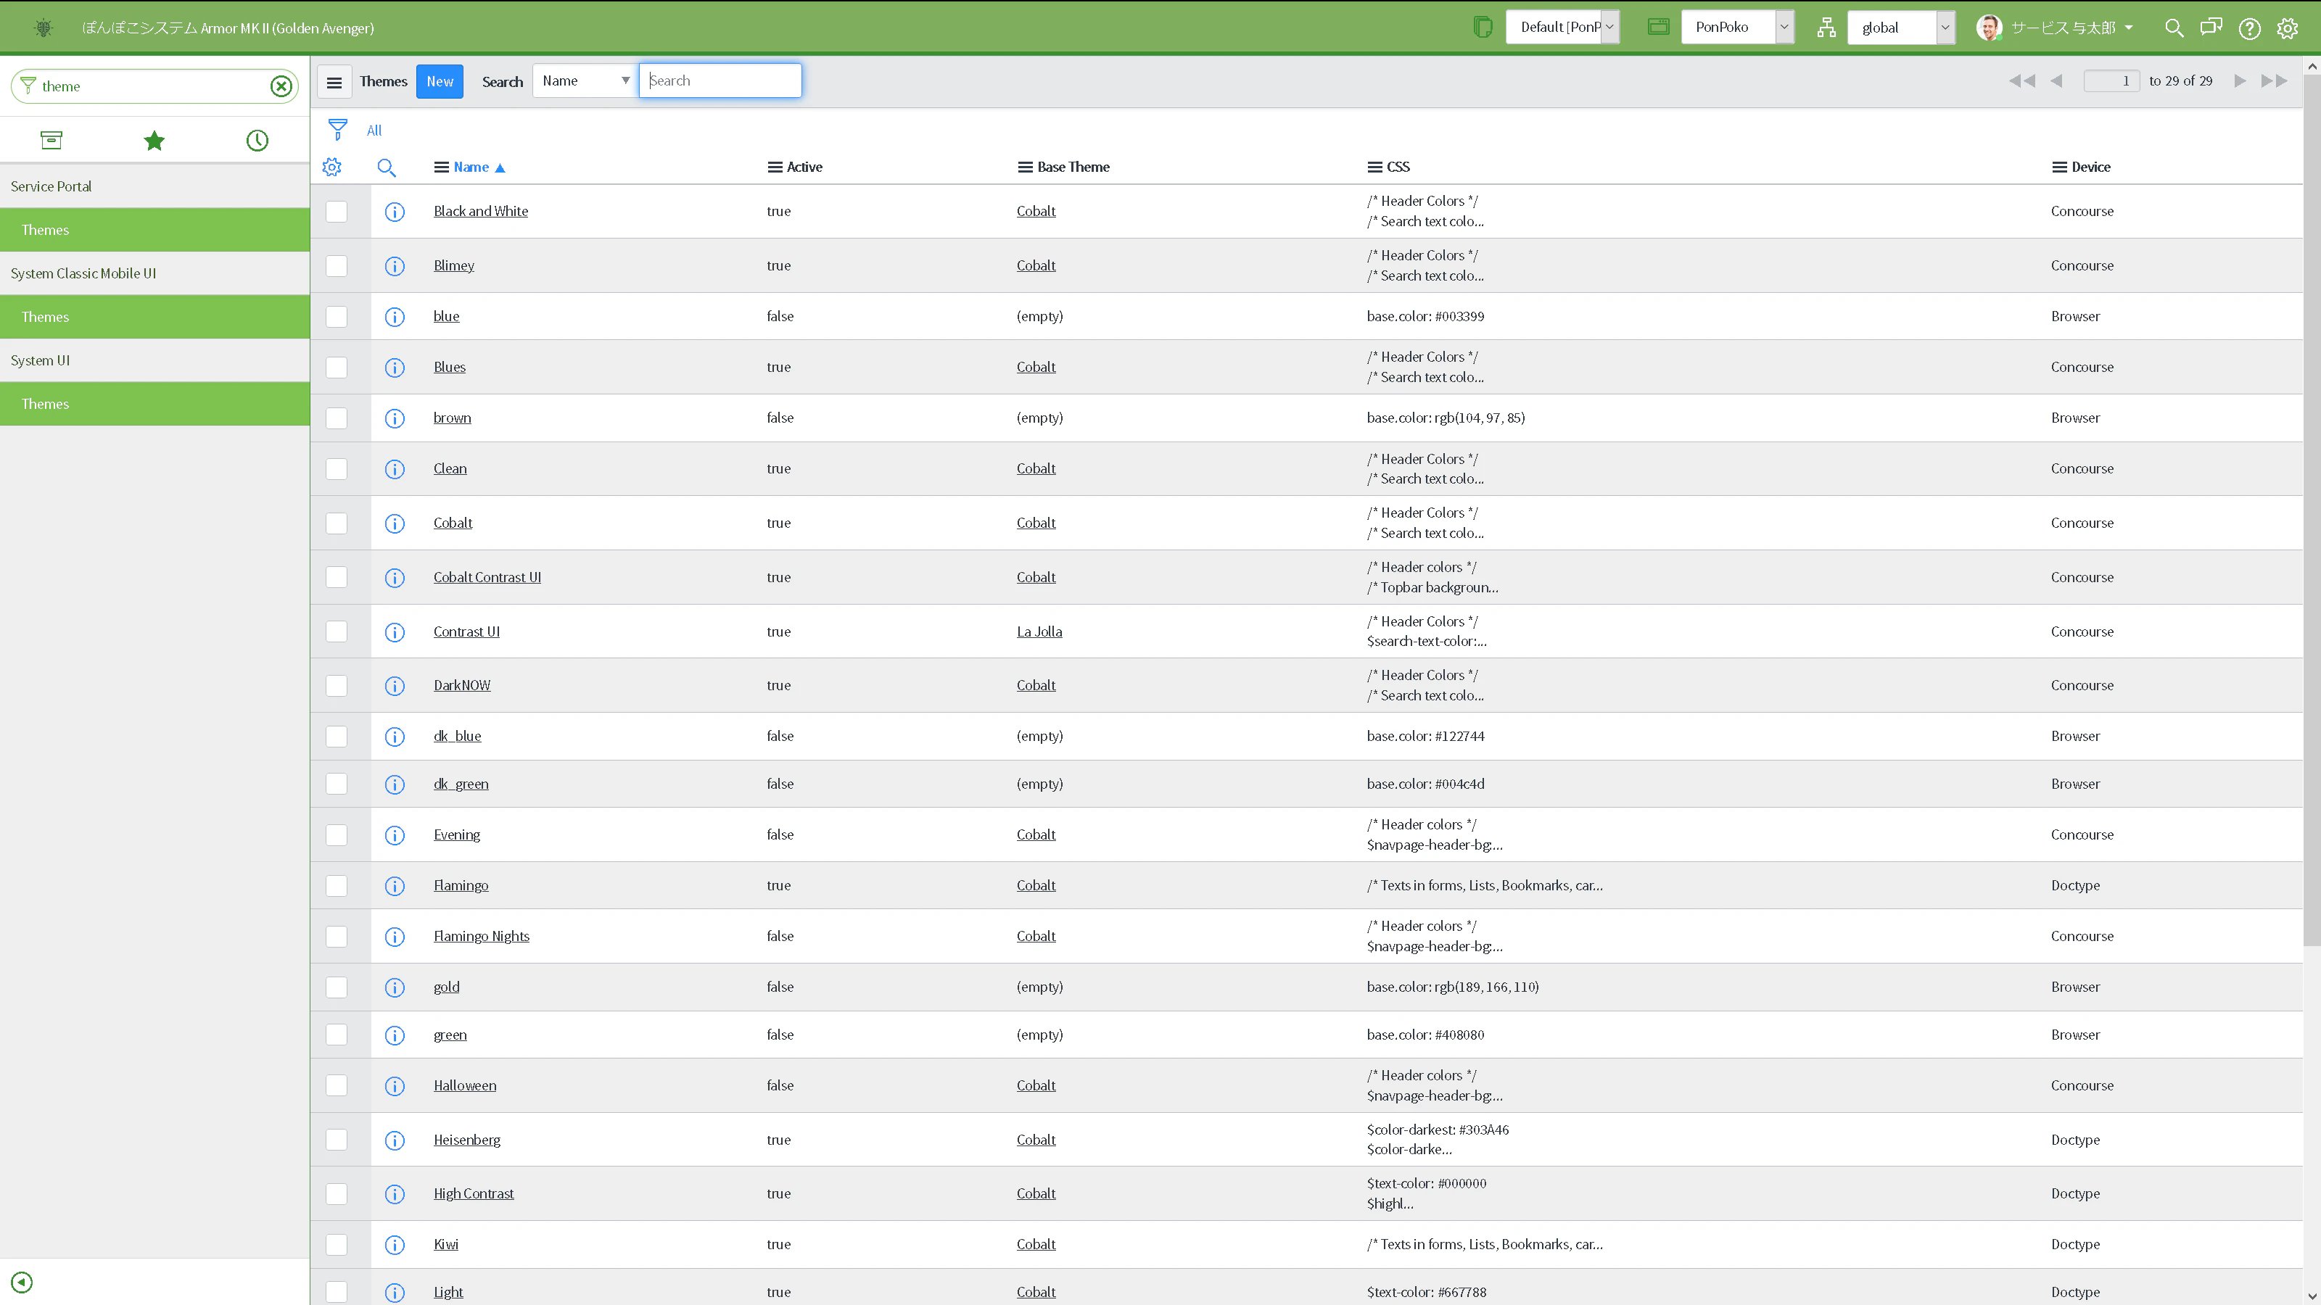The width and height of the screenshot is (2321, 1305).
Task: Collapse the System Classic Mobile UI menu
Action: click(155, 273)
